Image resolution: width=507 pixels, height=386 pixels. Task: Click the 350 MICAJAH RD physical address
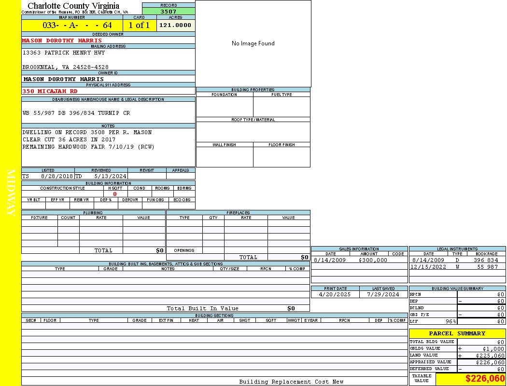pyautogui.click(x=50, y=91)
